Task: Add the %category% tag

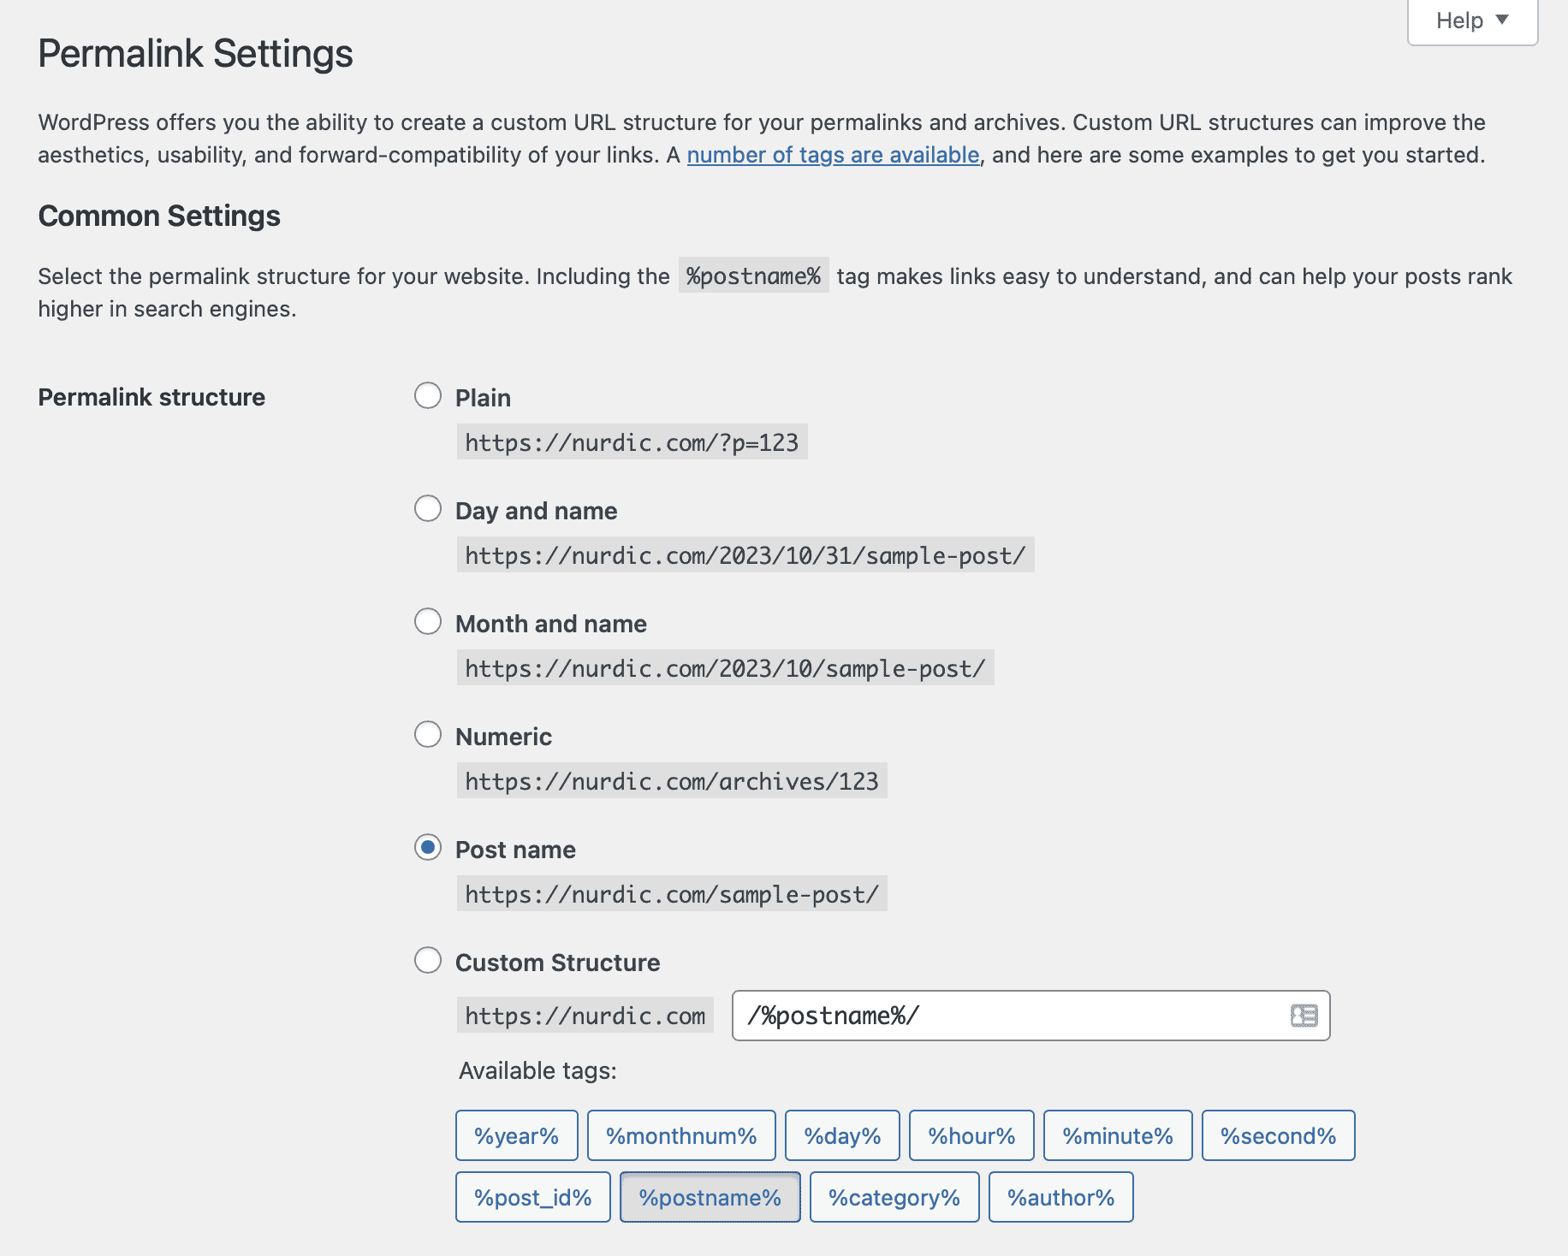Action: click(894, 1197)
